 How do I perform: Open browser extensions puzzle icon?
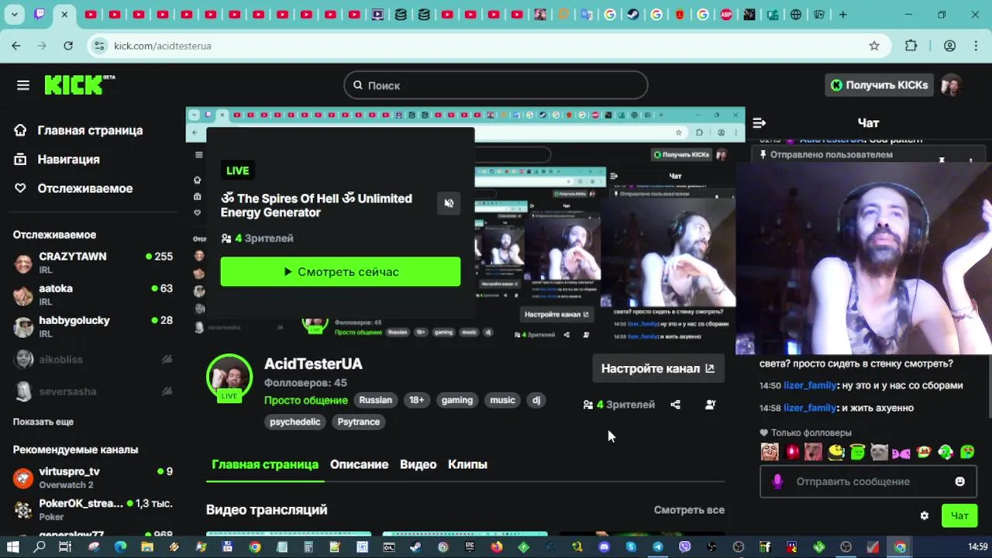(911, 46)
